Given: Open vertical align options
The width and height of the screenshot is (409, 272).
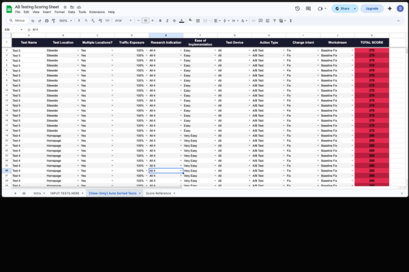Looking at the screenshot, I should click(226, 20).
